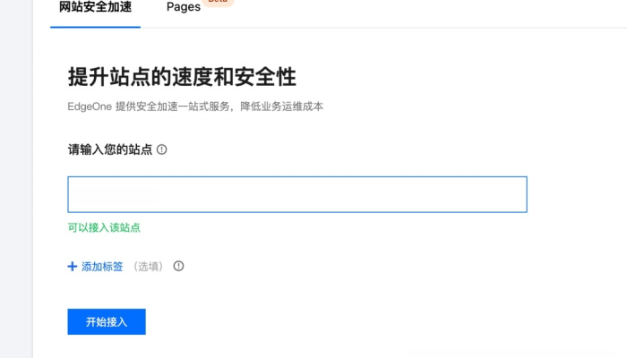The height and width of the screenshot is (358, 627).
Task: Click the heading 提升站点的速度和安全性
Action: coord(182,77)
